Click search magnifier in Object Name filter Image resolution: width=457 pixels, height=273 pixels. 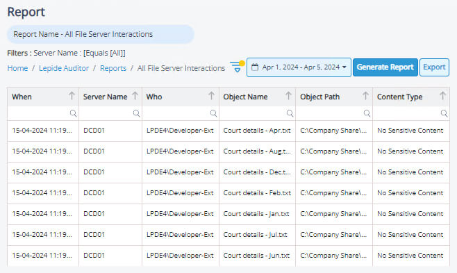[290, 113]
